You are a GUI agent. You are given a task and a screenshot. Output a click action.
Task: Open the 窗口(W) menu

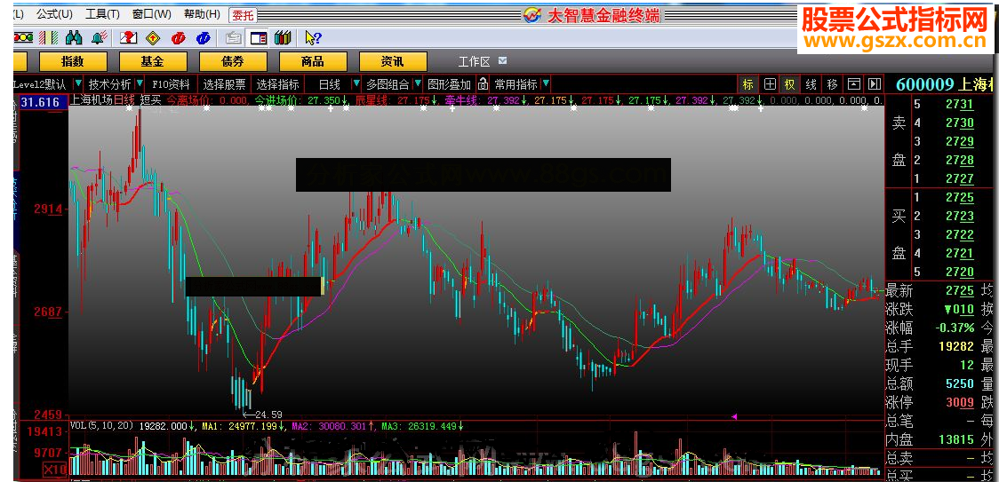point(152,14)
